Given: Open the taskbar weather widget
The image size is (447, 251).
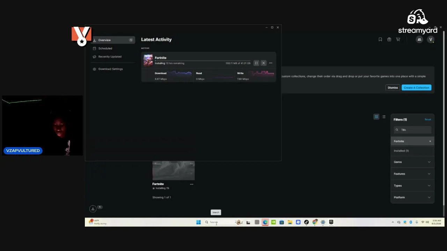Looking at the screenshot, I should pyautogui.click(x=98, y=222).
